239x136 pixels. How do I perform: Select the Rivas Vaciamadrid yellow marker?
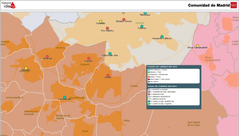197,46
